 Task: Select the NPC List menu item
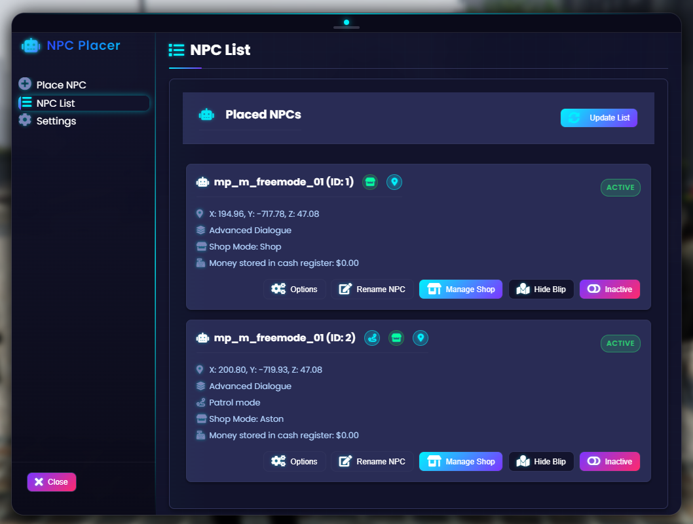84,103
